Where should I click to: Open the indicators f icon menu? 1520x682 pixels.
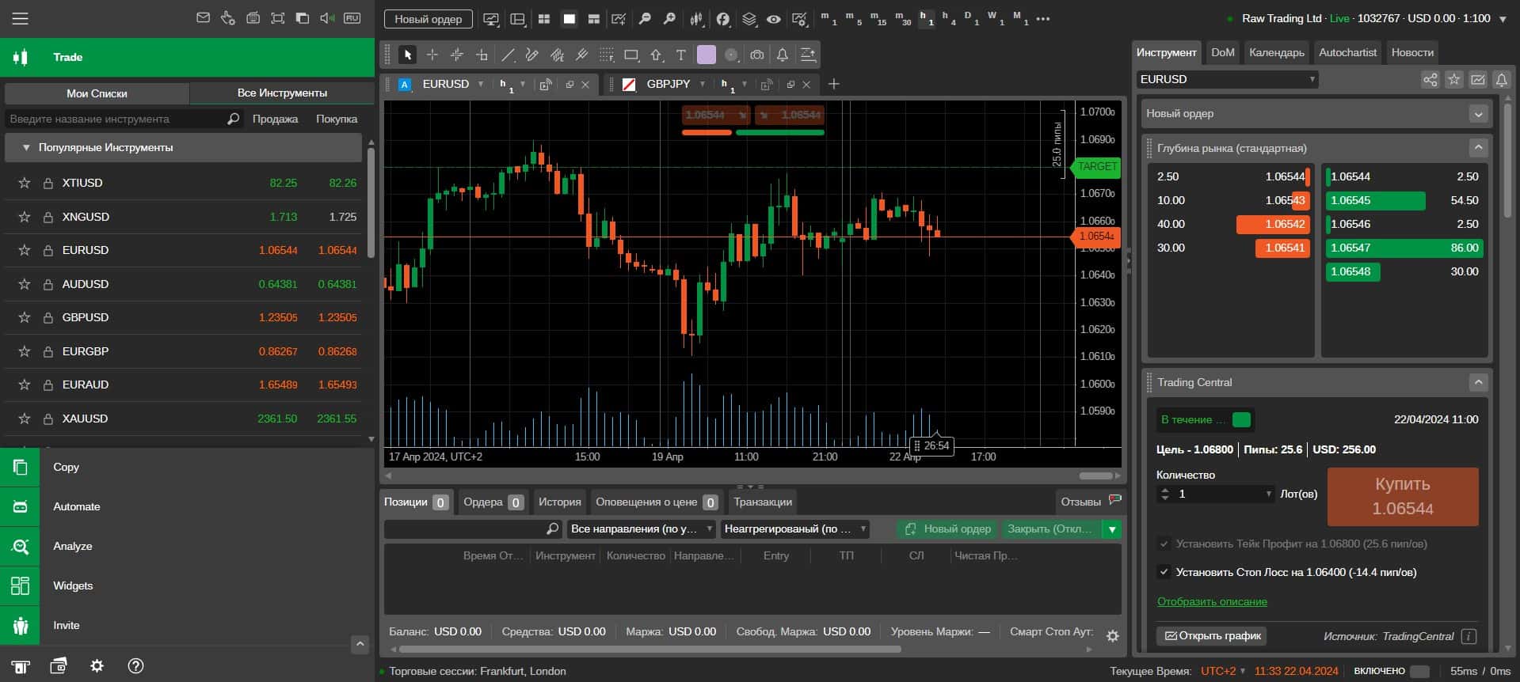(723, 18)
